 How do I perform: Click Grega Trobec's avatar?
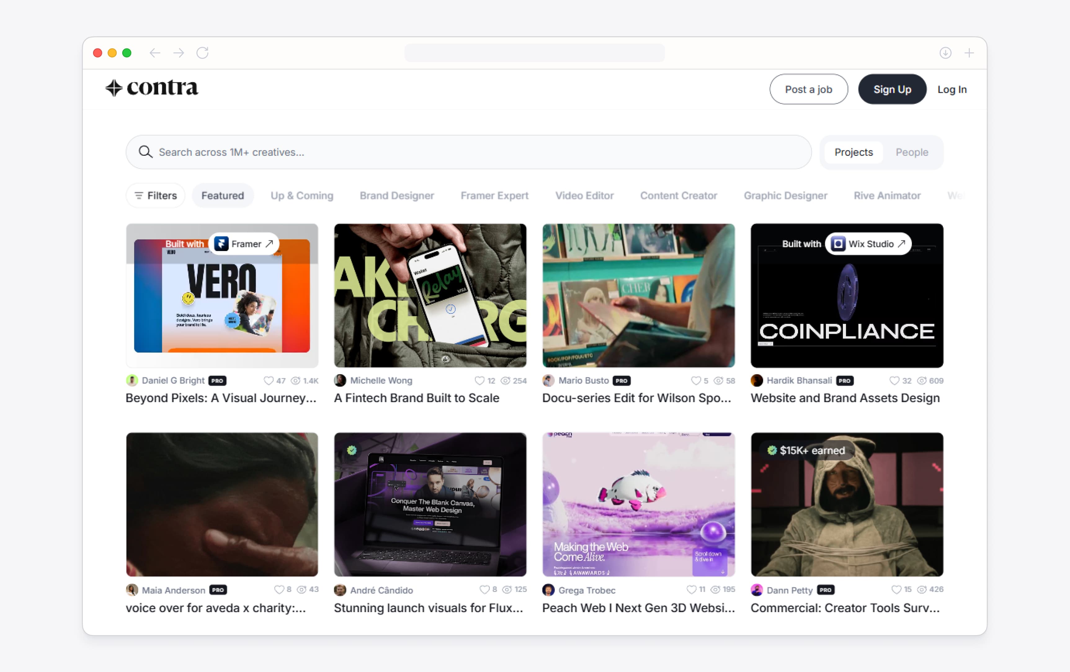click(x=549, y=590)
